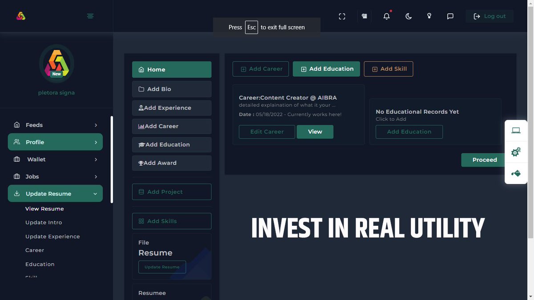The width and height of the screenshot is (534, 300).
Task: Open the Jobs sidebar menu
Action: tap(55, 176)
